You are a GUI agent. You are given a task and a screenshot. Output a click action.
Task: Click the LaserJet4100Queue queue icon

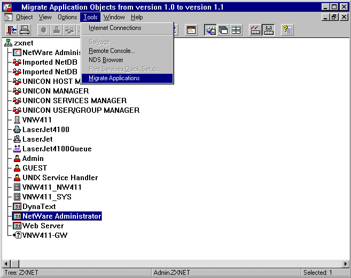point(17,149)
